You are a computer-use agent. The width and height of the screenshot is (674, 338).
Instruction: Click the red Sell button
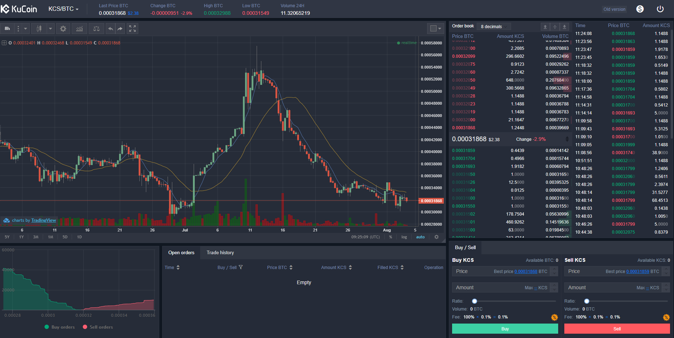tap(617, 329)
